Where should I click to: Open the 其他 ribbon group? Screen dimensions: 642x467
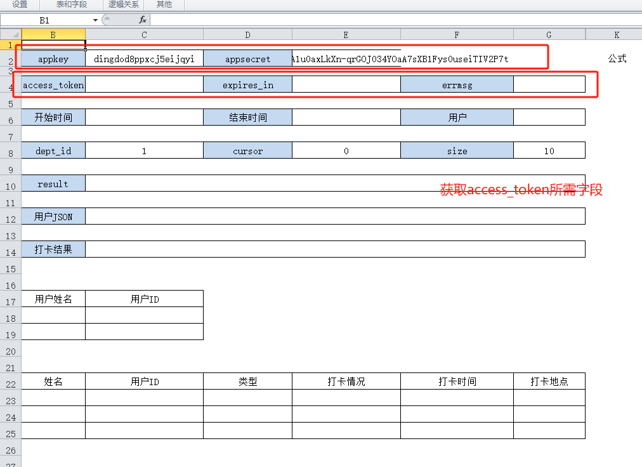[164, 4]
